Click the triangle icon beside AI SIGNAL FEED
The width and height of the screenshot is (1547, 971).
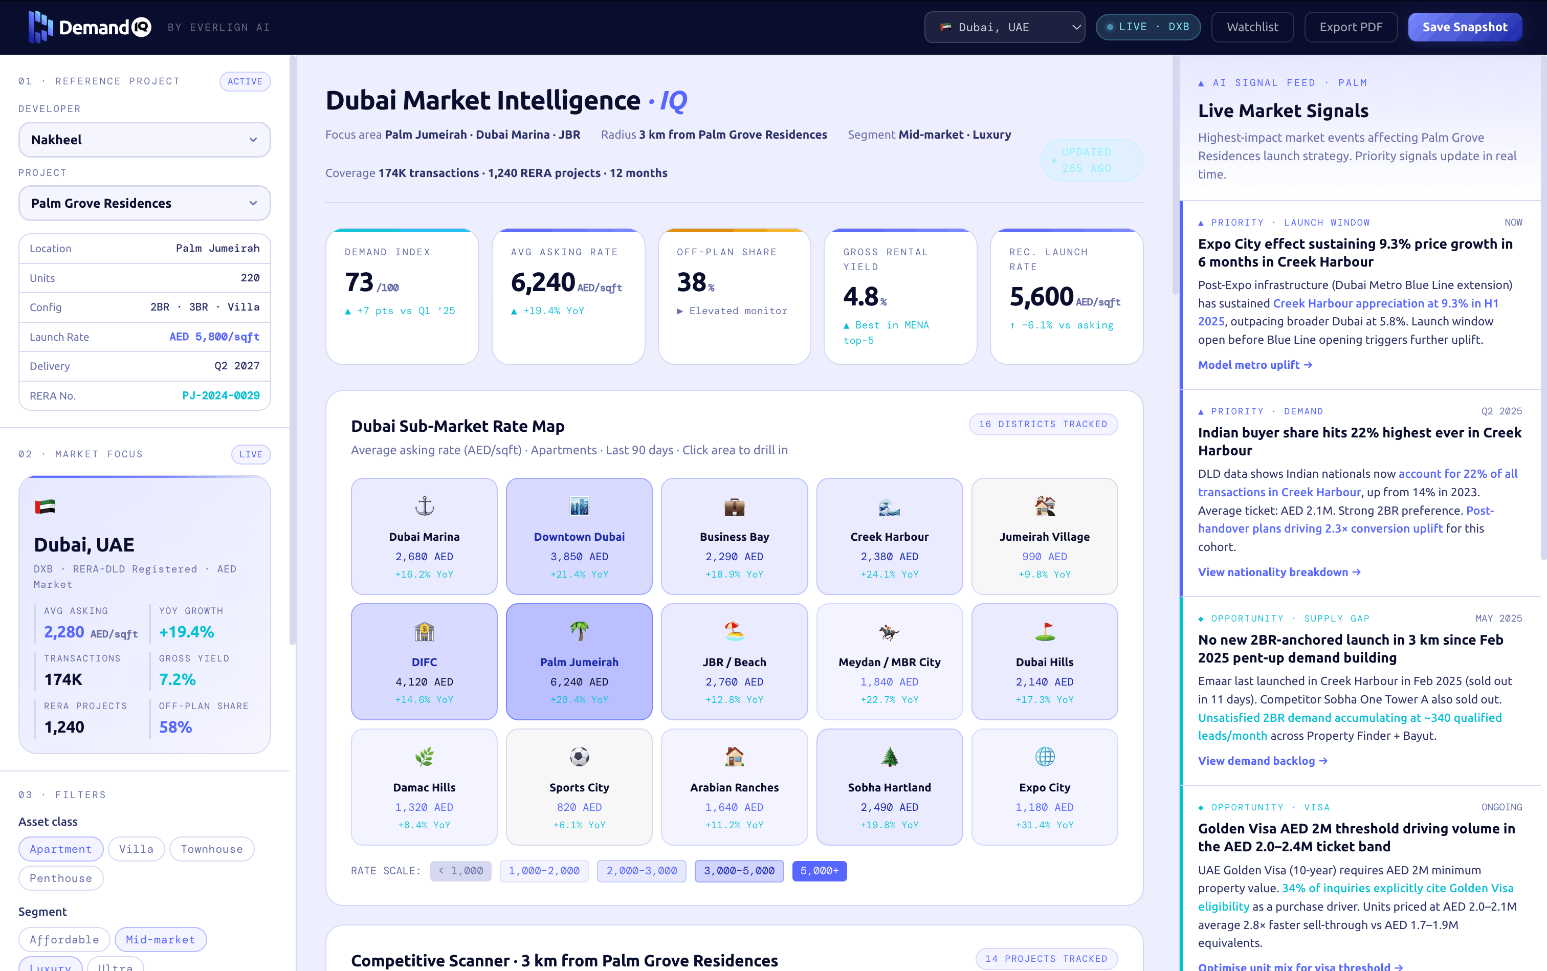[x=1201, y=83]
